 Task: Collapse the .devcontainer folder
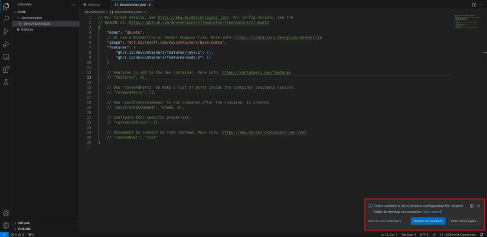click(x=32, y=18)
